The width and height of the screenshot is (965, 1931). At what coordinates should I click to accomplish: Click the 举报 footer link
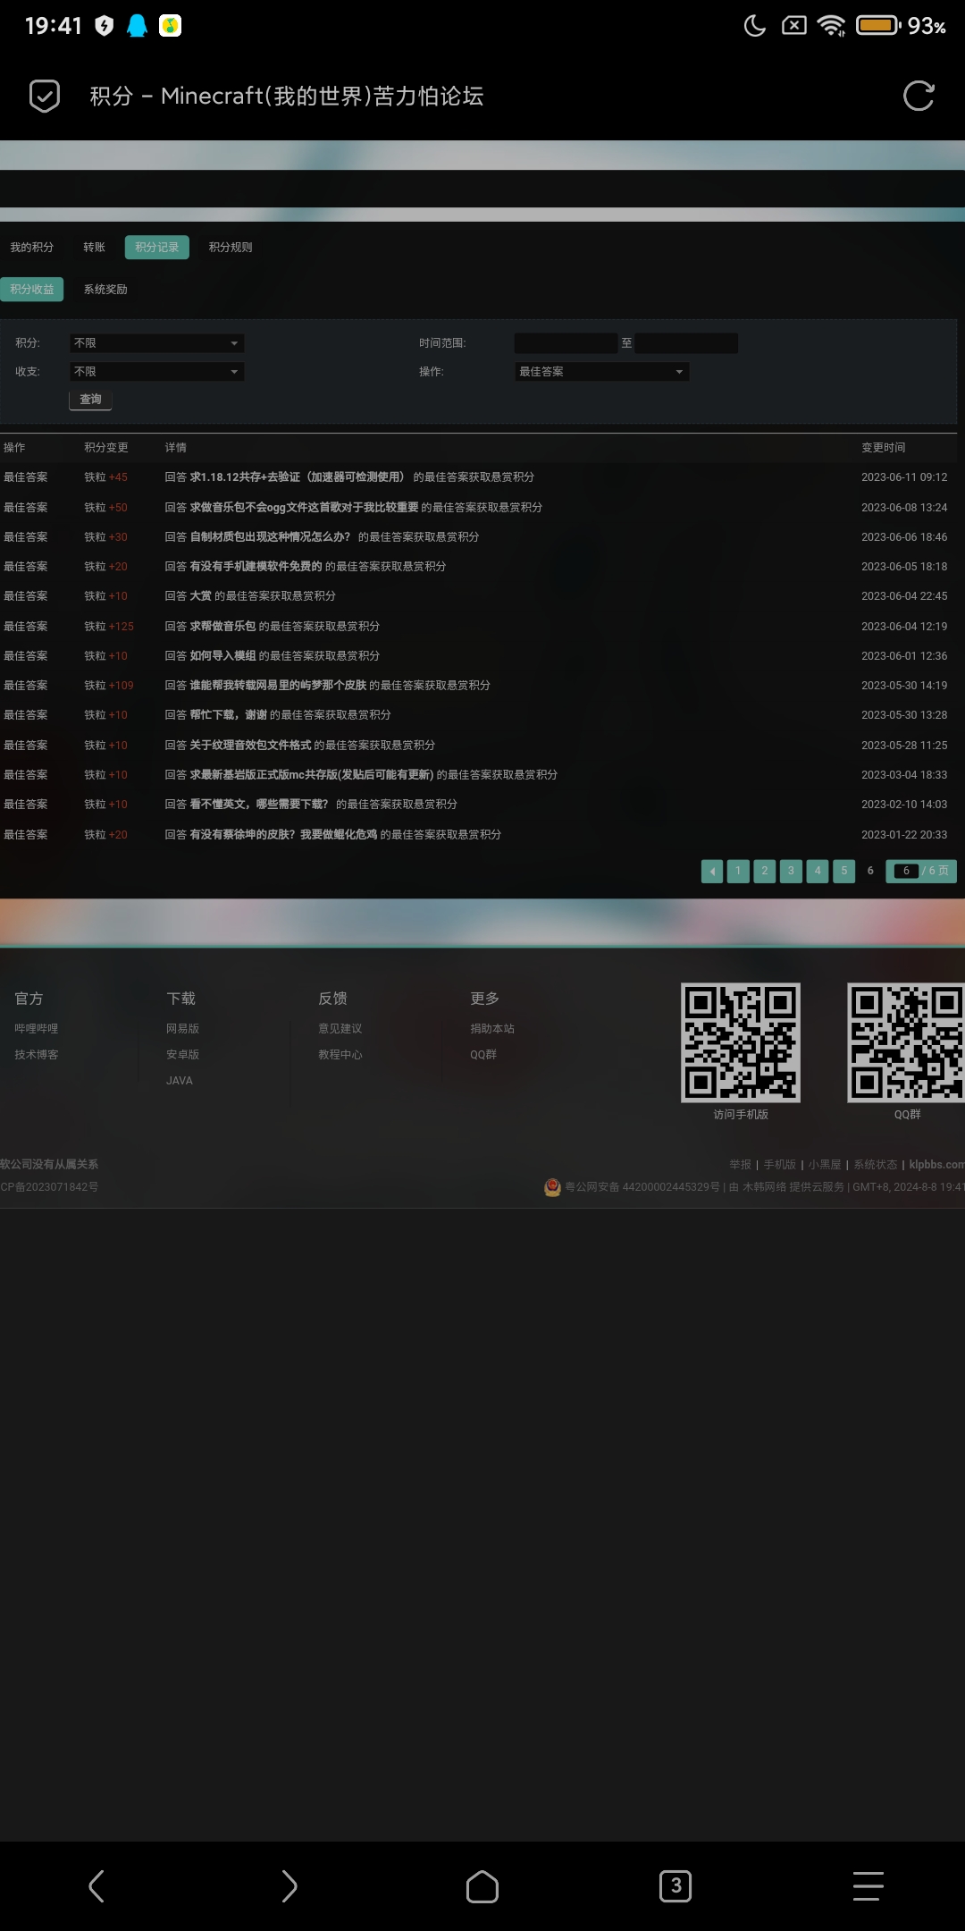(x=740, y=1165)
